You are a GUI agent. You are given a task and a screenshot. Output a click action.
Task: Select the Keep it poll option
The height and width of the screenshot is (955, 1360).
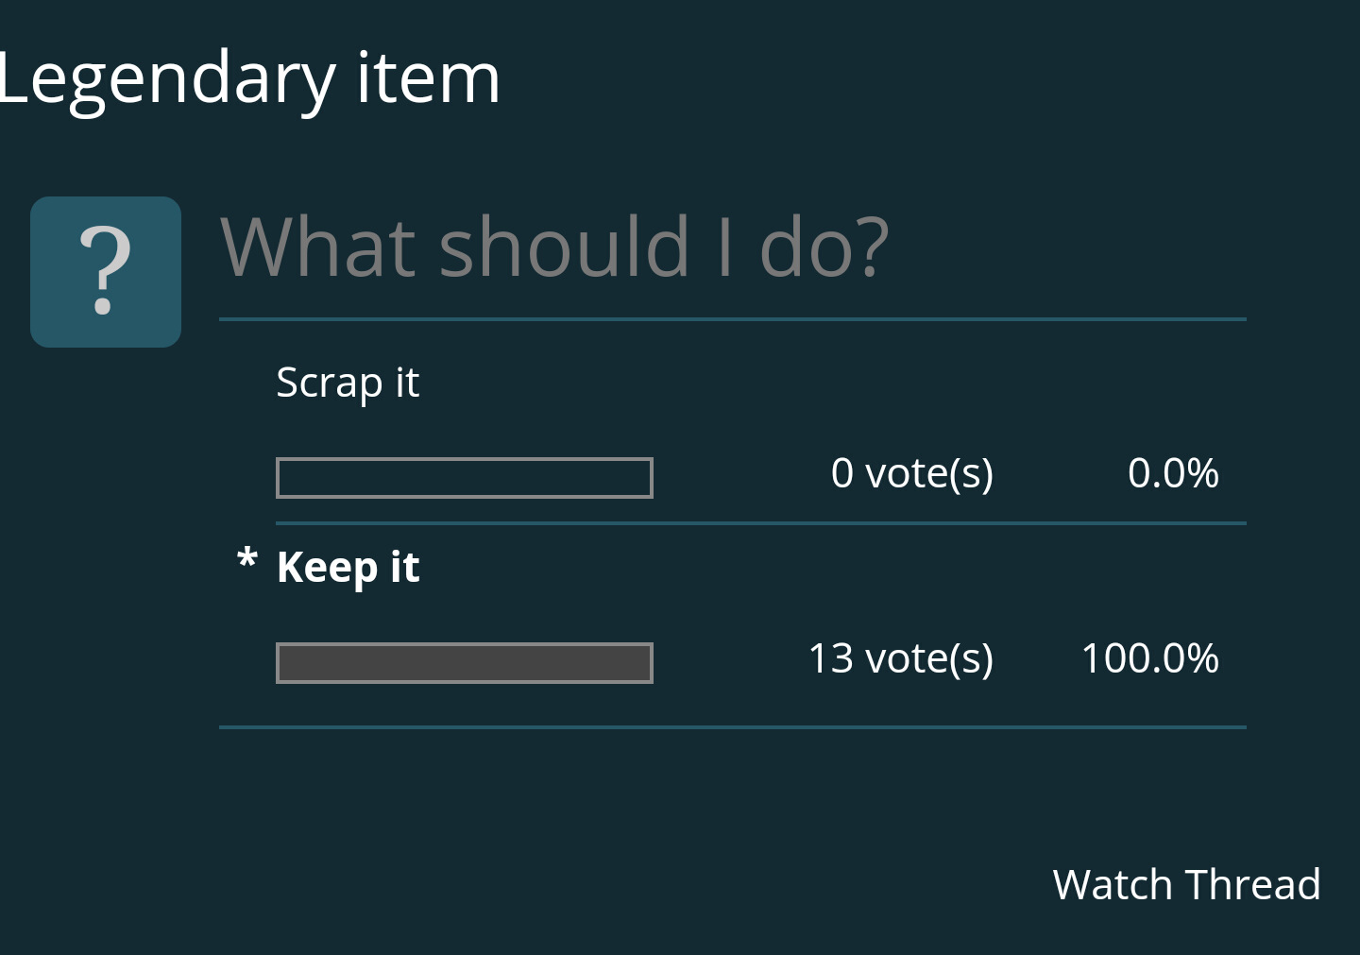[x=348, y=569]
